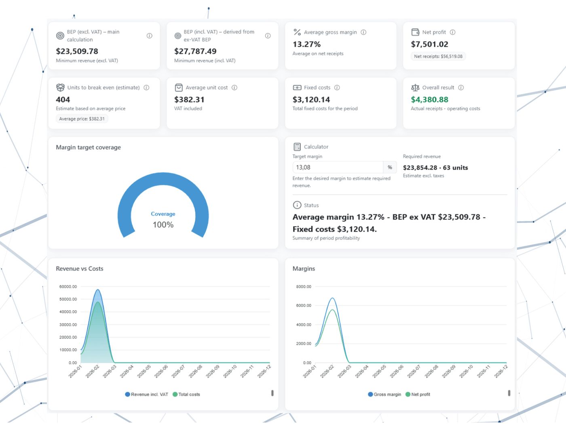Toggle Net profit legend series
The image size is (566, 424).
point(418,395)
